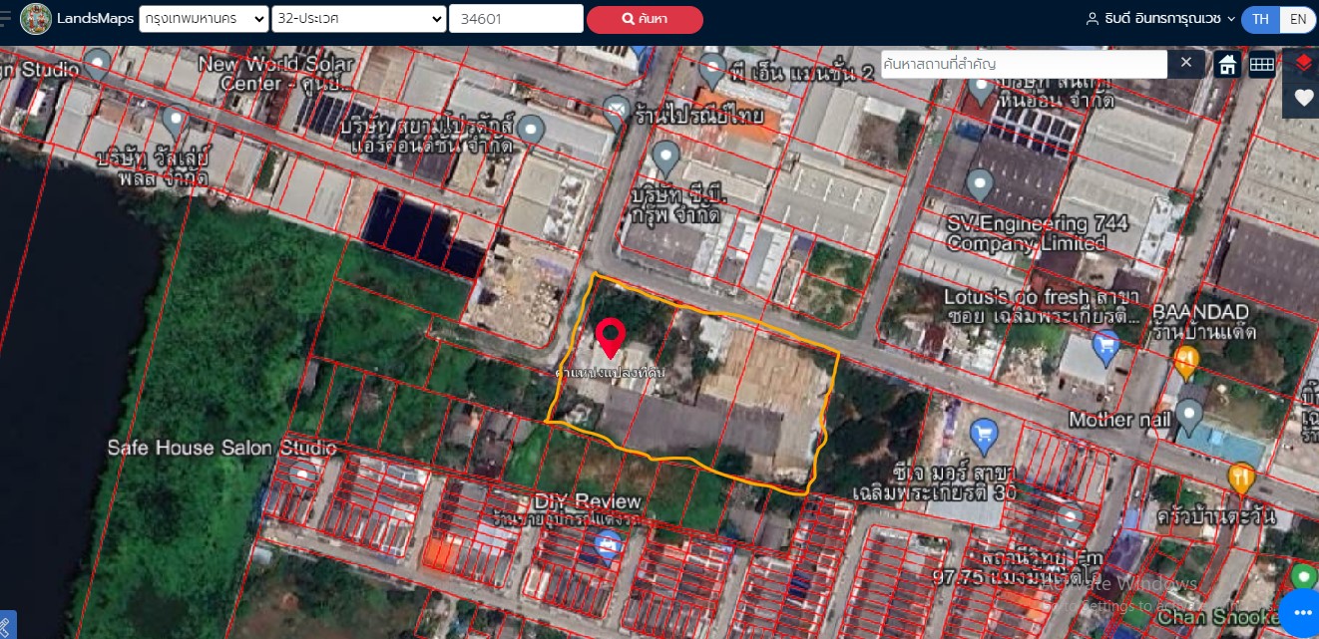The image size is (1319, 639).
Task: Click the Safe House Salon Studio label
Action: [x=221, y=449]
